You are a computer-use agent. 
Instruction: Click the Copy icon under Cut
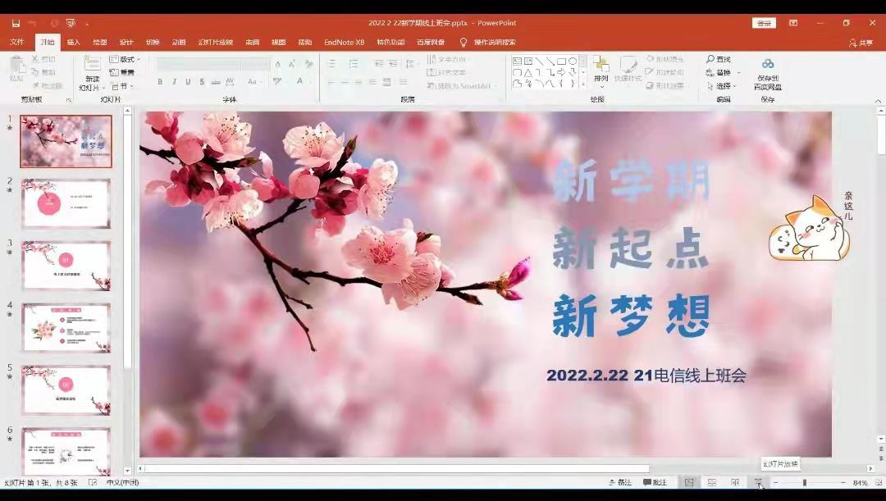(x=35, y=71)
